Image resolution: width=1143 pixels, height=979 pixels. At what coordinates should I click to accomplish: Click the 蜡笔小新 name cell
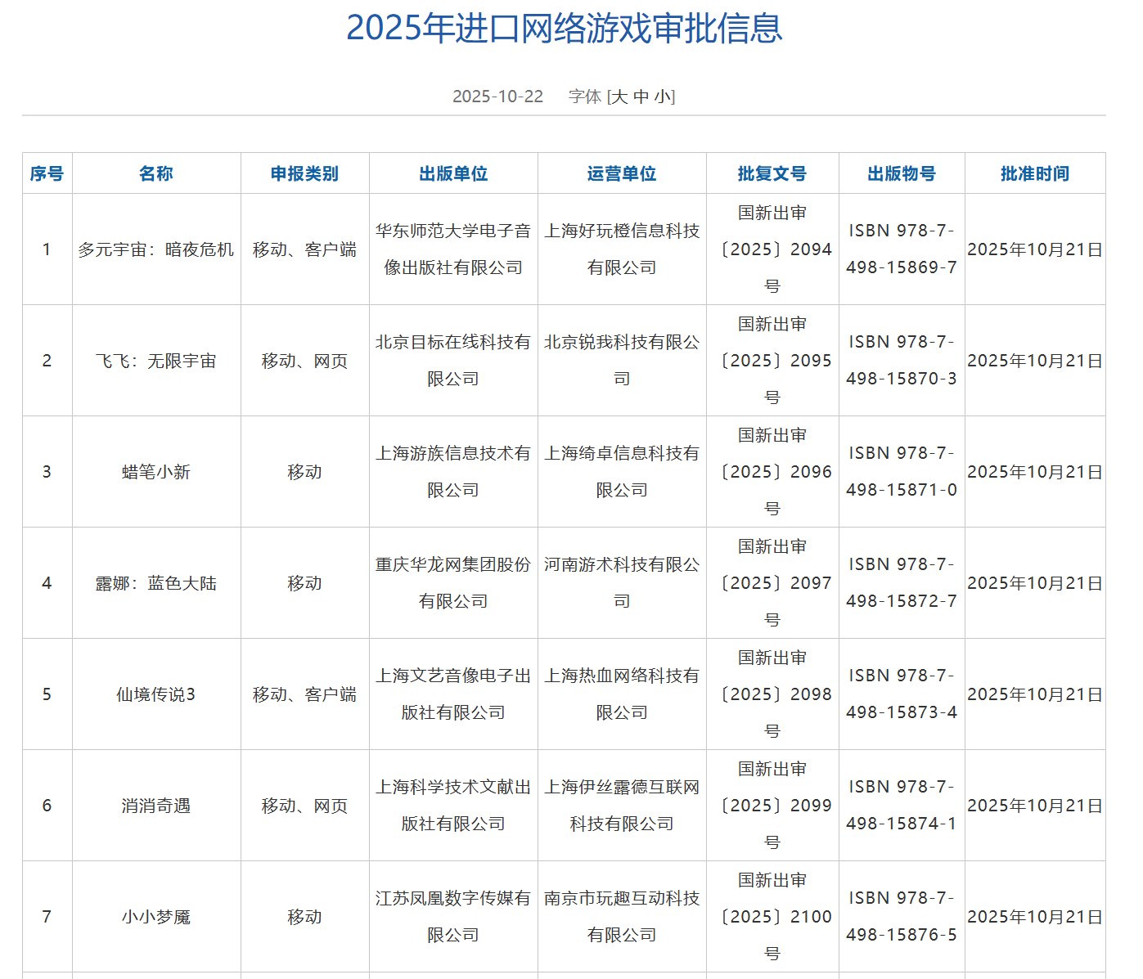[156, 472]
